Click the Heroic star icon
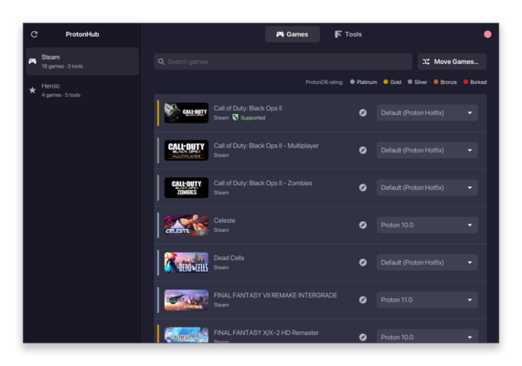The width and height of the screenshot is (522, 366). coord(32,90)
